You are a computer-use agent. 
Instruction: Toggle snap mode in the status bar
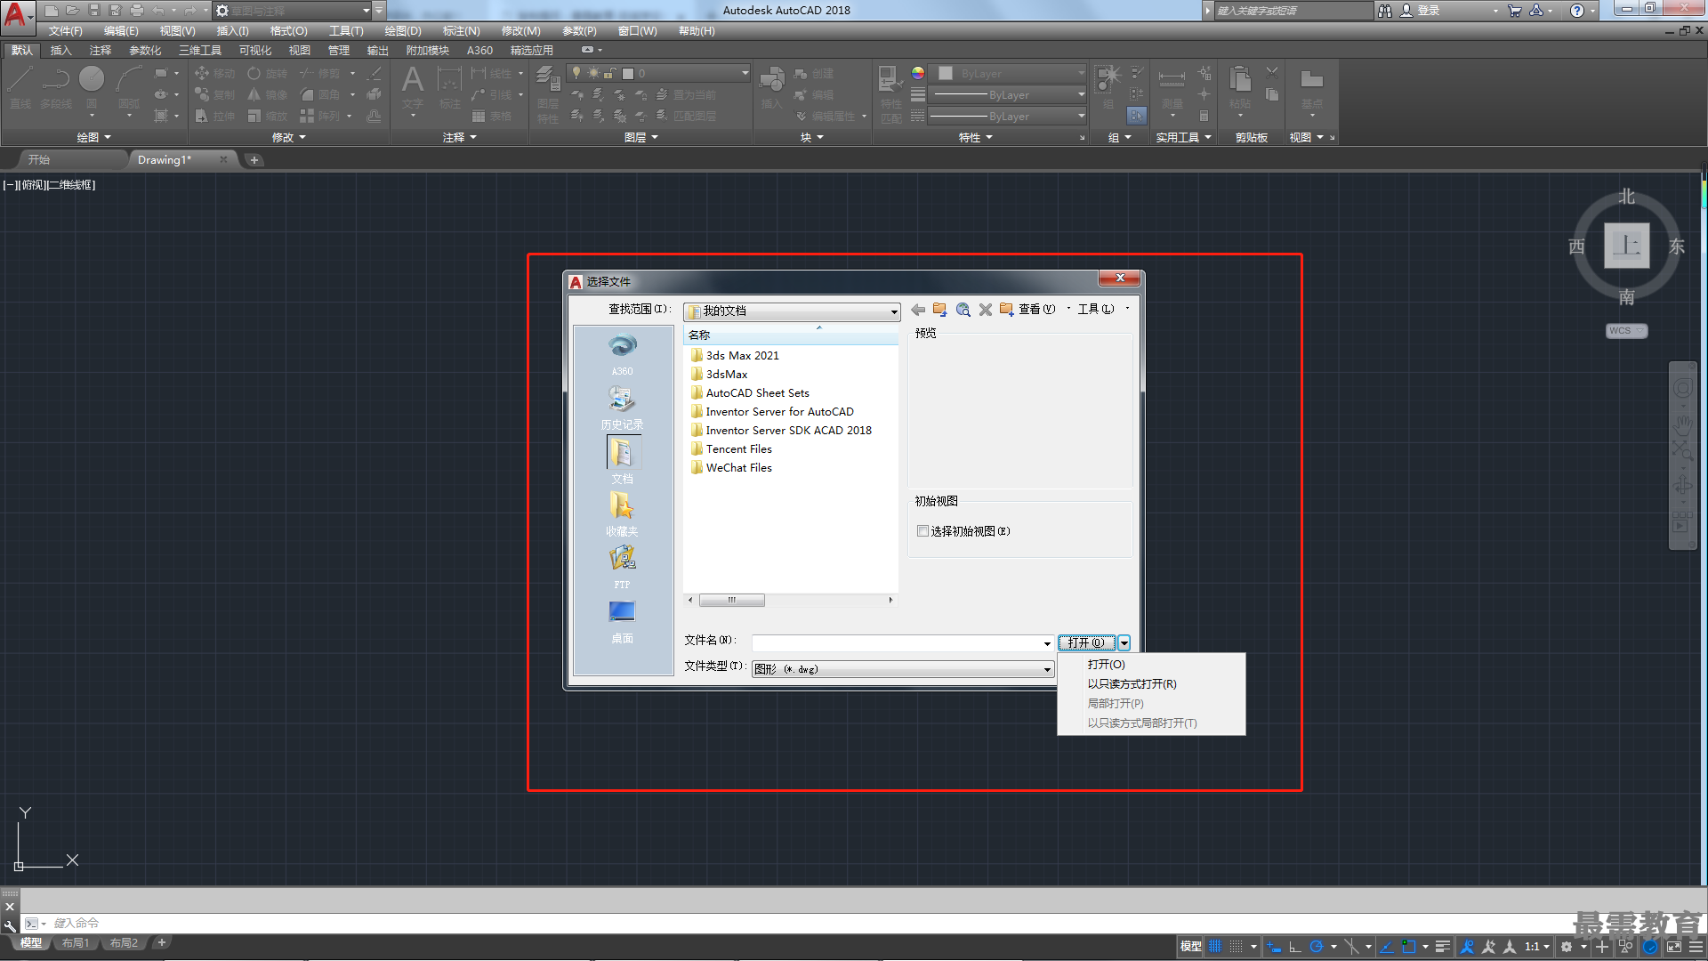[1237, 947]
